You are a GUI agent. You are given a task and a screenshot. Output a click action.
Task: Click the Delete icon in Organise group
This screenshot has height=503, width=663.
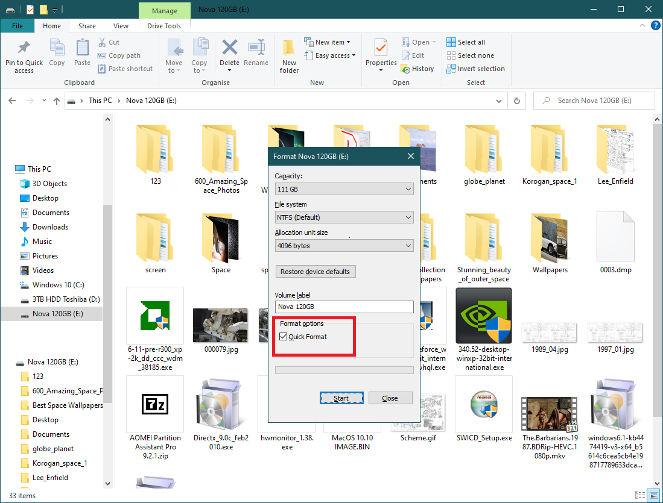pyautogui.click(x=229, y=48)
